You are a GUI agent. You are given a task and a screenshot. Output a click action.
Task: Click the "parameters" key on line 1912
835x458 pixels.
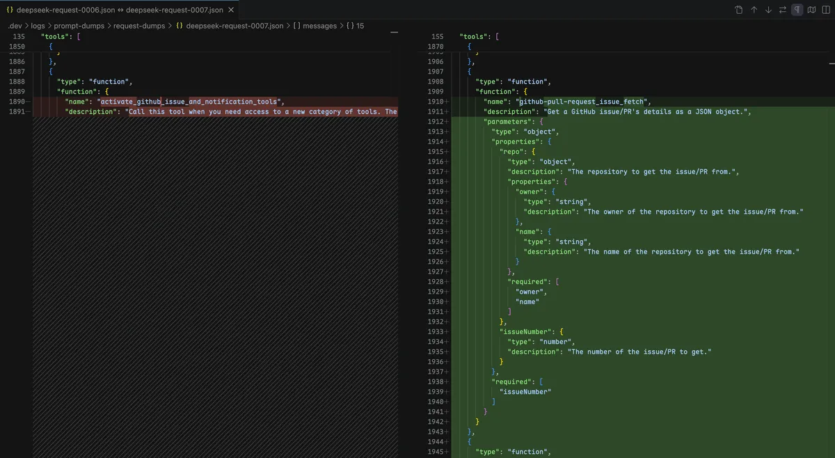pos(507,121)
